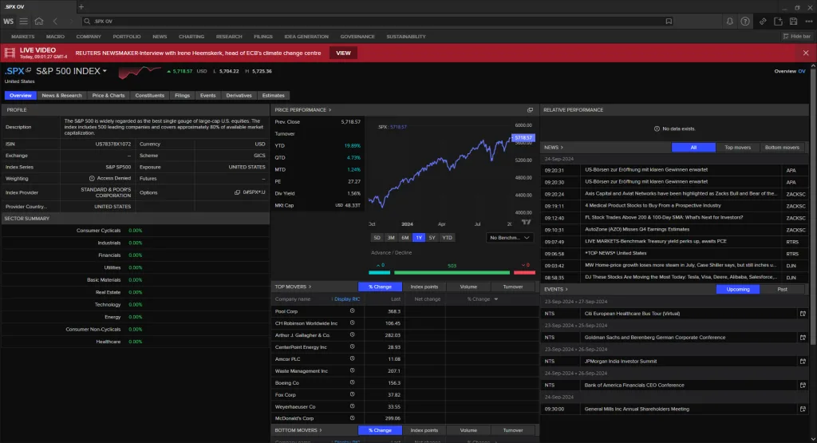Click the bookmark icon in search bar
817x443 pixels.
(x=669, y=22)
